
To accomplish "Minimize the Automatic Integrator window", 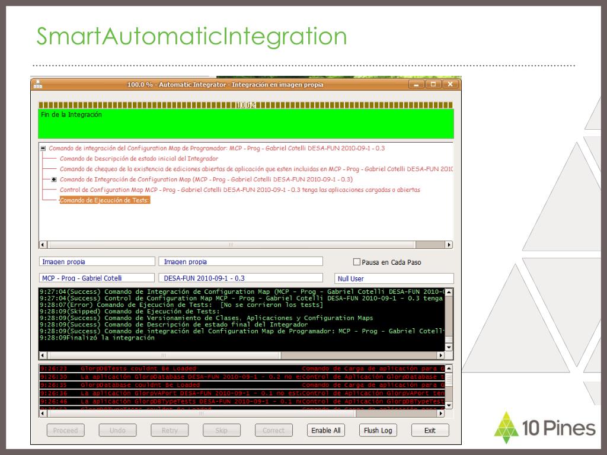I will (x=417, y=84).
